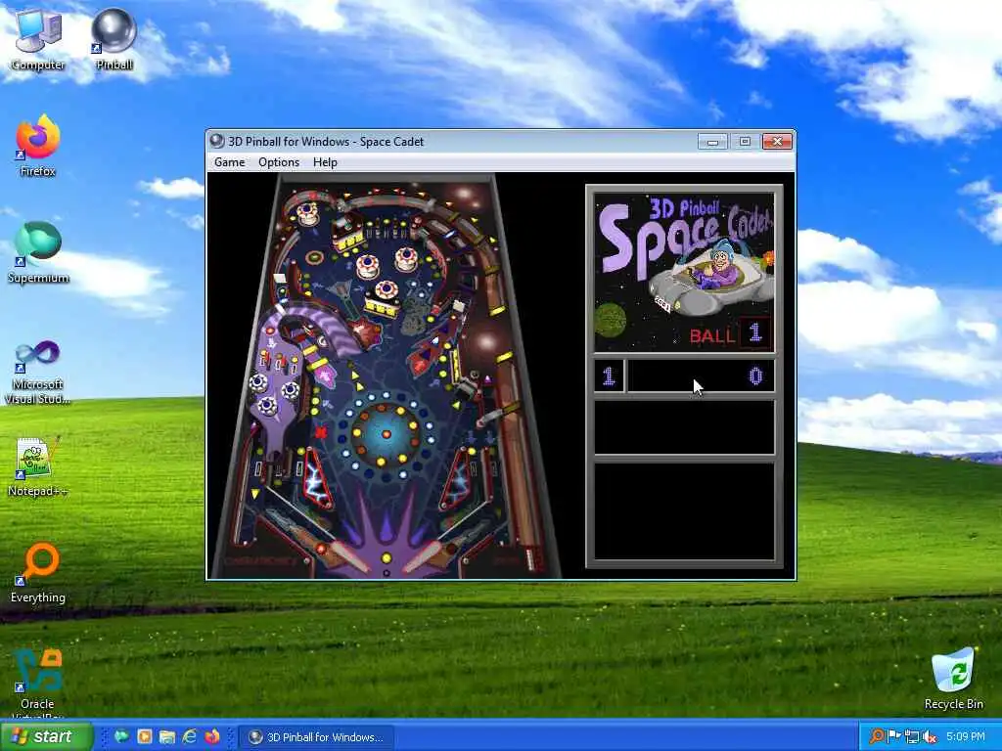The width and height of the screenshot is (1002, 751).
Task: Click the network connection tray icon
Action: [x=912, y=737]
